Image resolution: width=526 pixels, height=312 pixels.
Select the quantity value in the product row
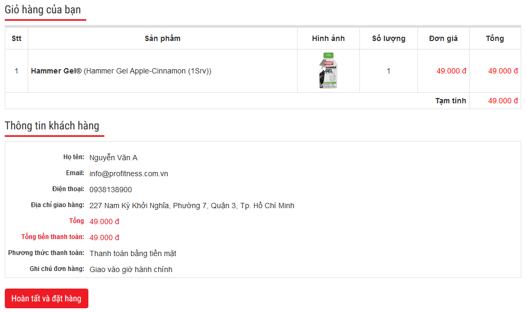pyautogui.click(x=389, y=71)
